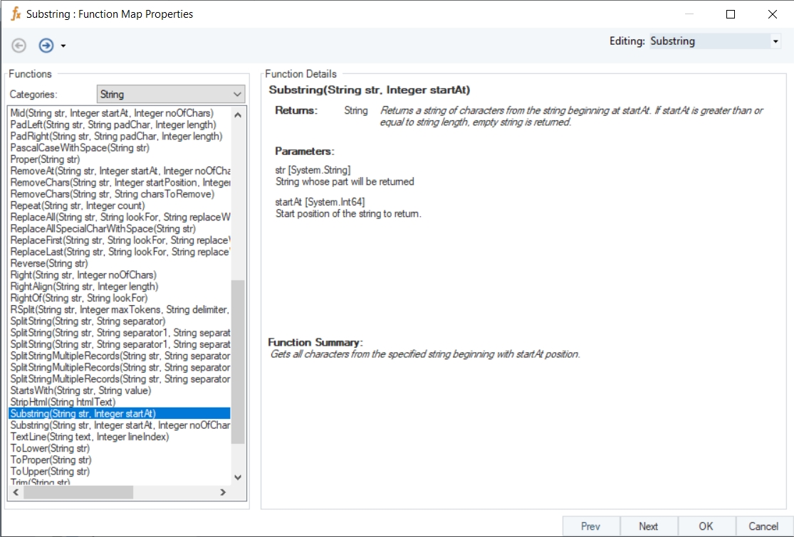Expand the Editing Substring dropdown

pos(775,41)
